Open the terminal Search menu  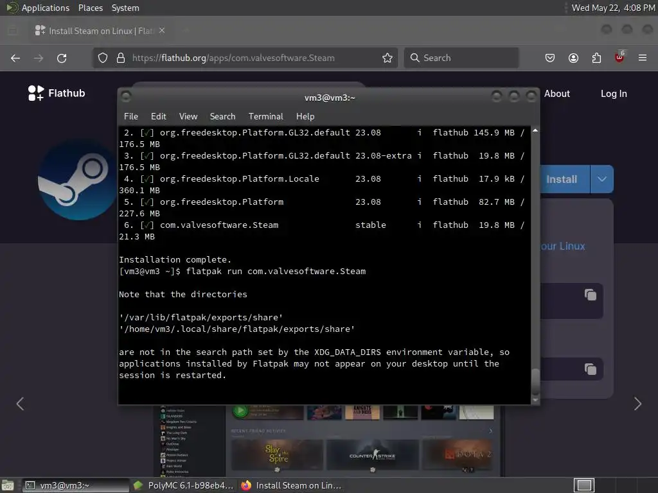click(222, 116)
